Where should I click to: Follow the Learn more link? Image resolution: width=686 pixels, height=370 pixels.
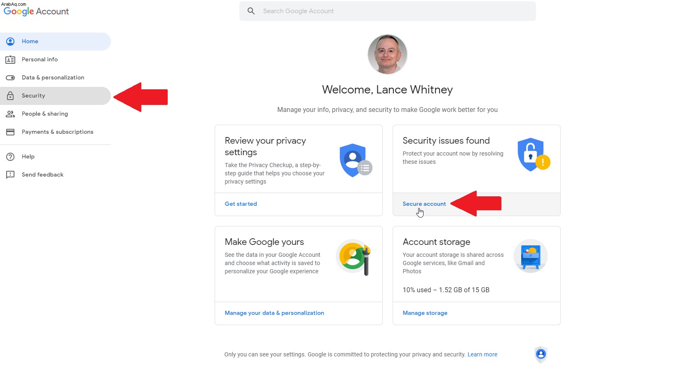pyautogui.click(x=482, y=354)
